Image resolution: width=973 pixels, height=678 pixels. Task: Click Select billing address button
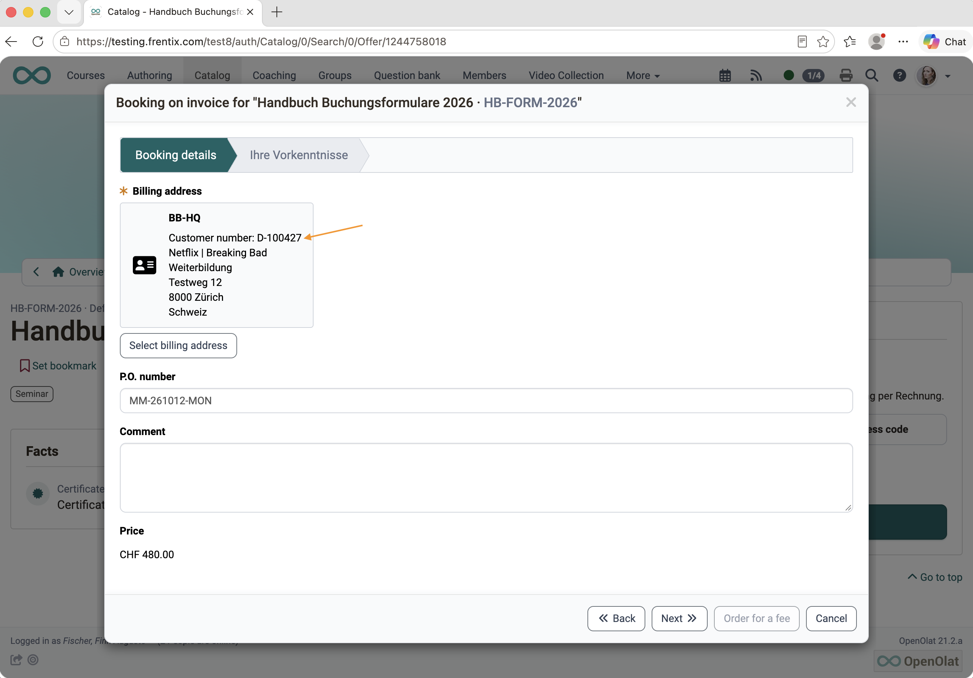pyautogui.click(x=178, y=346)
